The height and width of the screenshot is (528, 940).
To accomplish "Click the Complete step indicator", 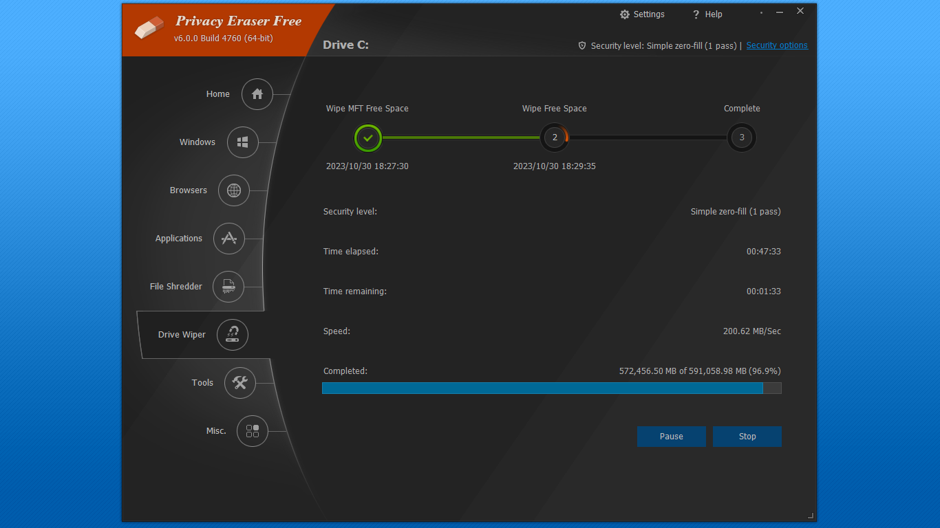I will click(x=741, y=137).
